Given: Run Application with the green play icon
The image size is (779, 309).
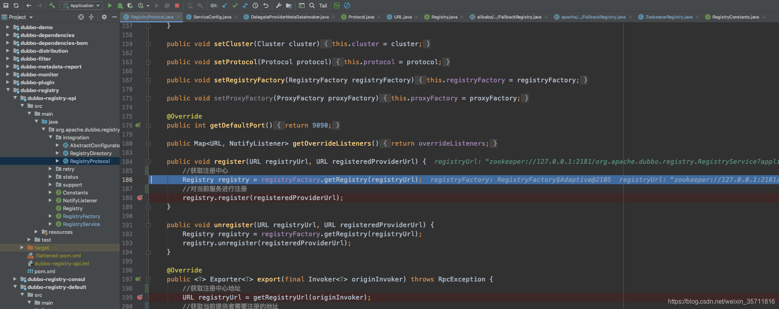Looking at the screenshot, I should 110,6.
